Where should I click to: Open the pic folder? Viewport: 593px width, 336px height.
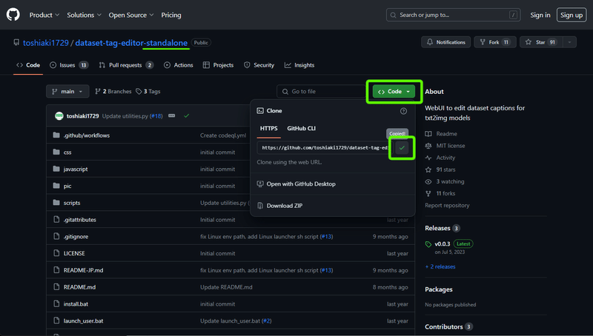(67, 186)
